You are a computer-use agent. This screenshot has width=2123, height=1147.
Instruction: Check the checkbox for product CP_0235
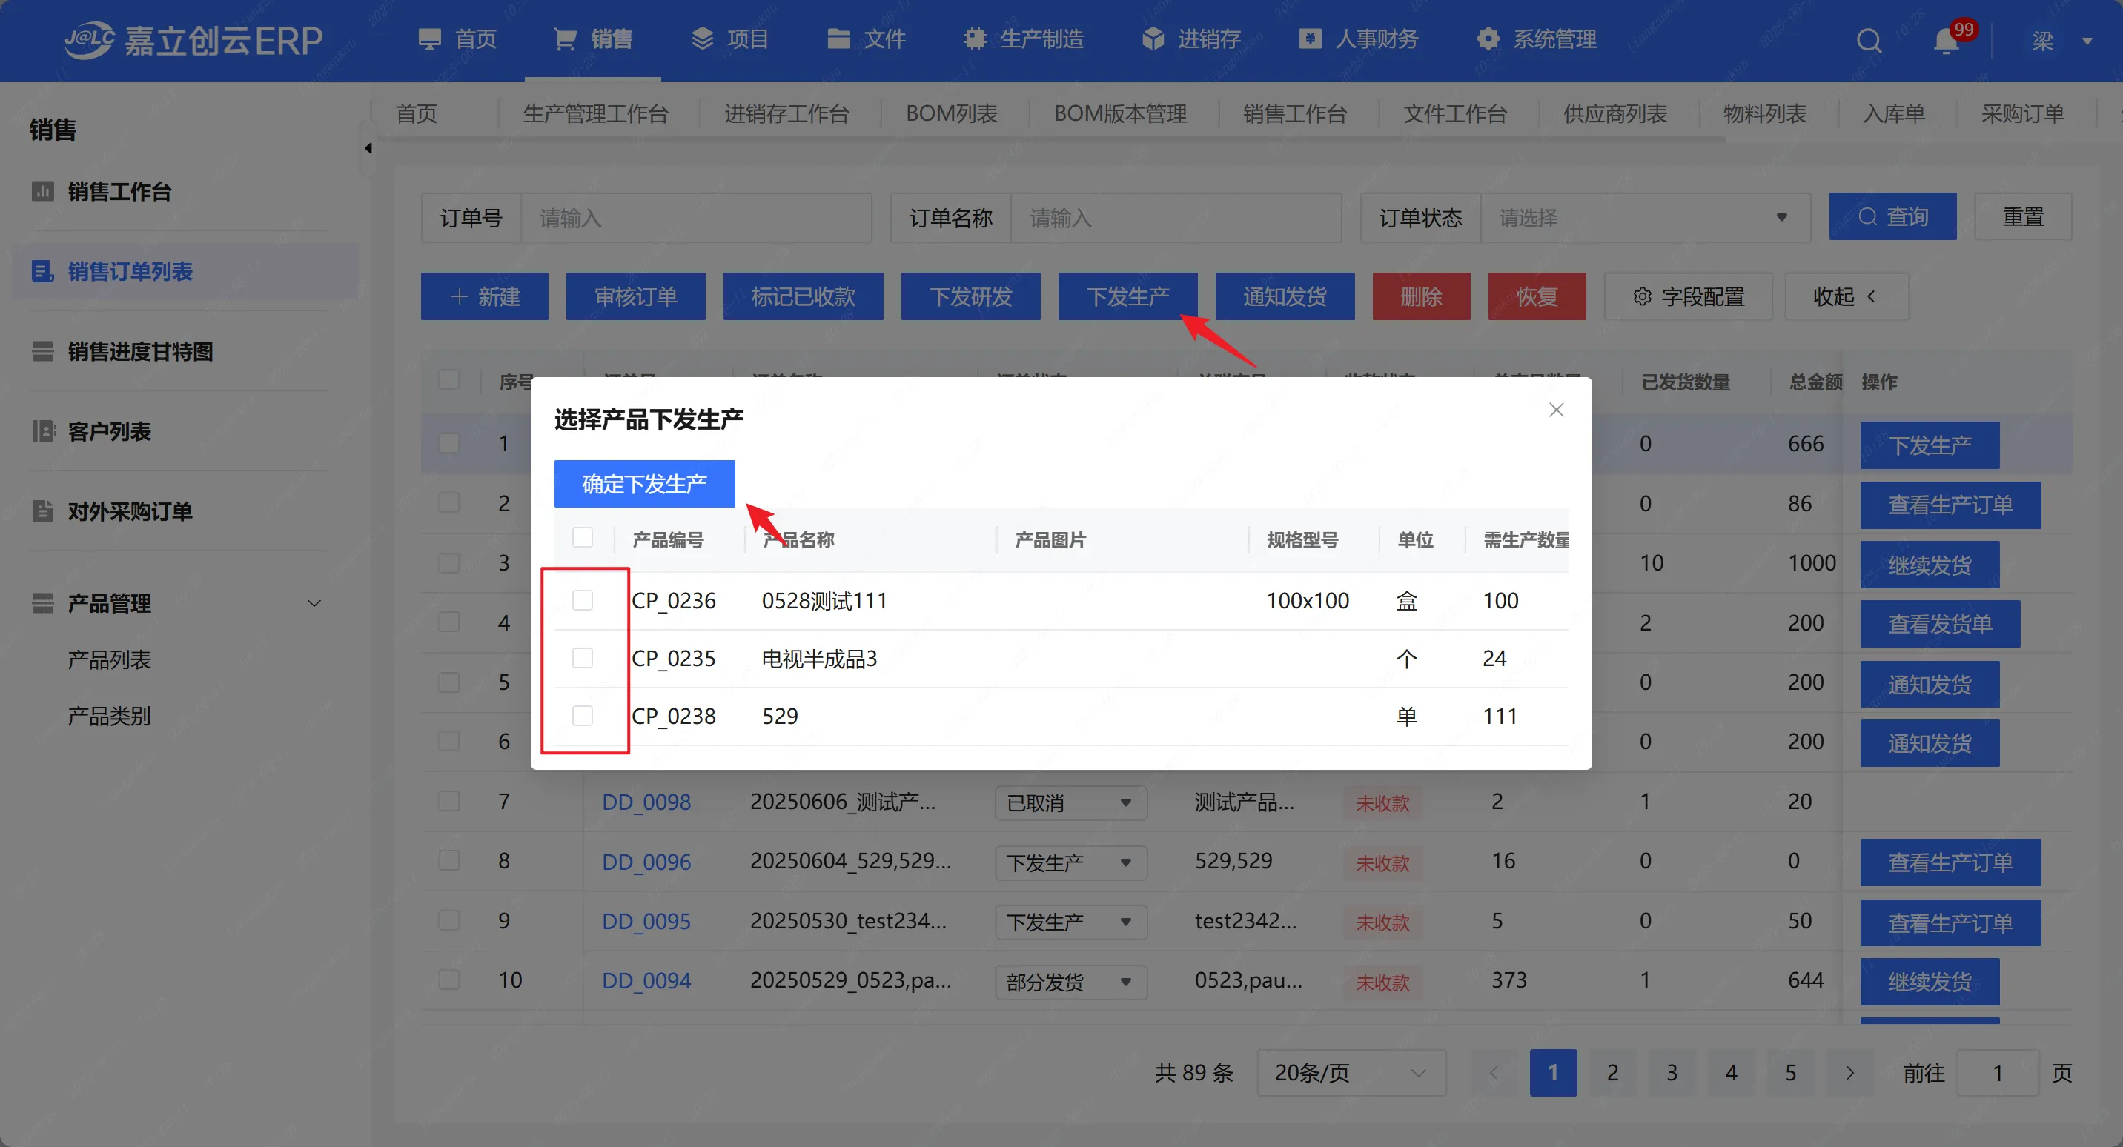(583, 657)
